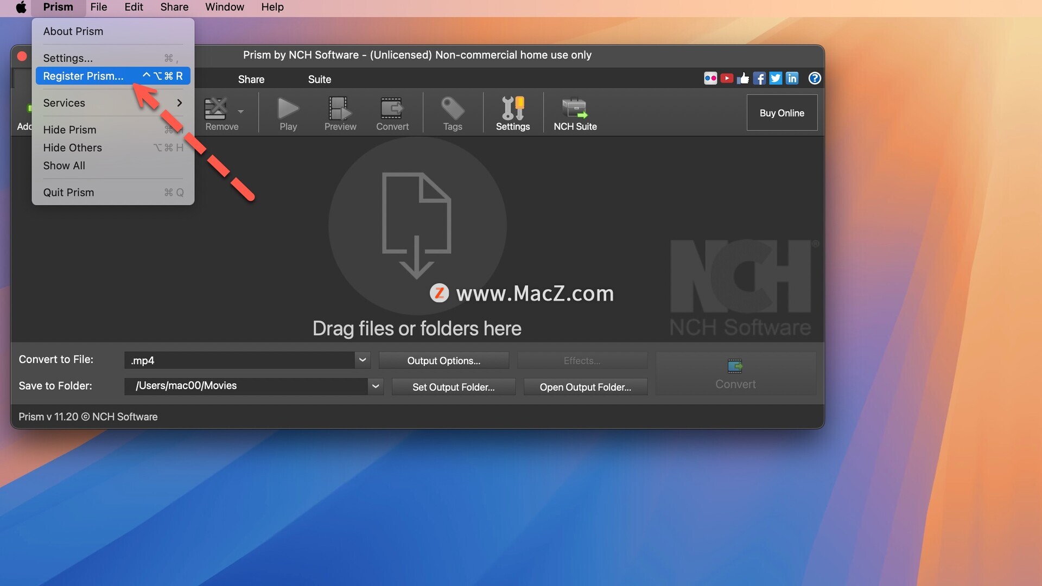The image size is (1042, 586).
Task: Expand the Convert to File format dropdown
Action: [x=363, y=360]
